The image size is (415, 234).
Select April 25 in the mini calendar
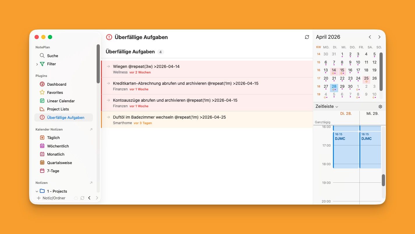366,78
